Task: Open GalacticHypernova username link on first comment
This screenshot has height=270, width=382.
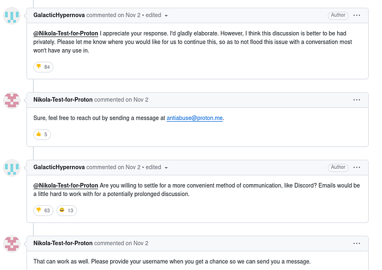Action: point(59,15)
